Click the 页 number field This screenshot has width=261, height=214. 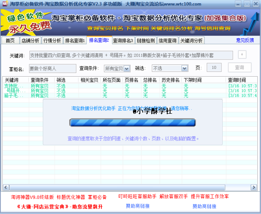click(x=214, y=68)
